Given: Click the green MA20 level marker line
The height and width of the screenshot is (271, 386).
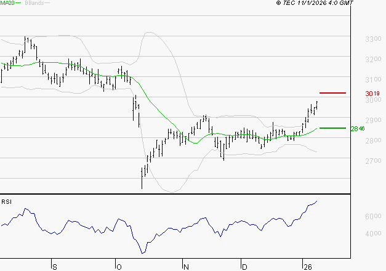Looking at the screenshot, I should (x=332, y=128).
